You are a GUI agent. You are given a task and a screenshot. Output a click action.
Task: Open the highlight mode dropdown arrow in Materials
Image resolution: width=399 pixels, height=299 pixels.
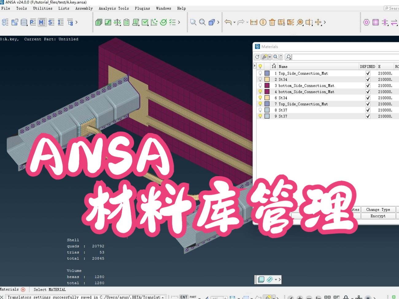[x=270, y=57]
